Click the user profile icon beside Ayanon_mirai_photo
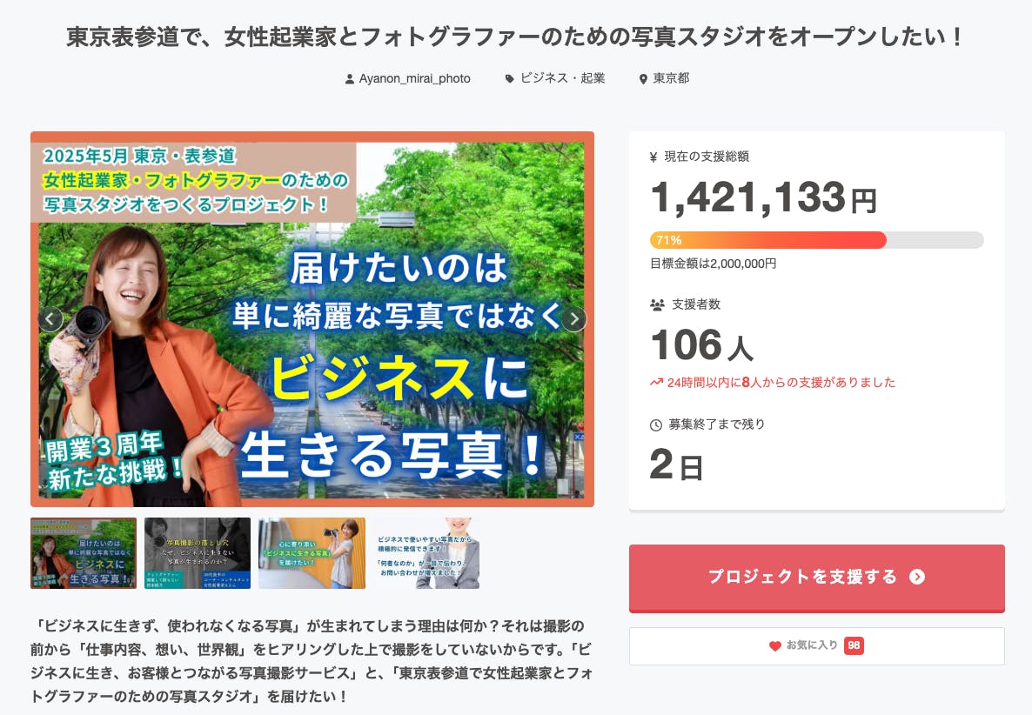Screen dimensions: 1032x715 click(350, 79)
